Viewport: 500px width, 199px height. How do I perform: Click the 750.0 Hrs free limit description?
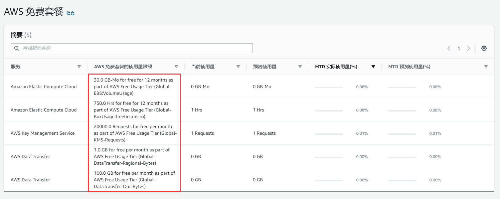click(132, 110)
